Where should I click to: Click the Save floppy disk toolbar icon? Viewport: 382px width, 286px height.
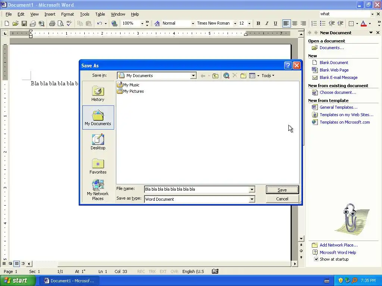click(24, 23)
